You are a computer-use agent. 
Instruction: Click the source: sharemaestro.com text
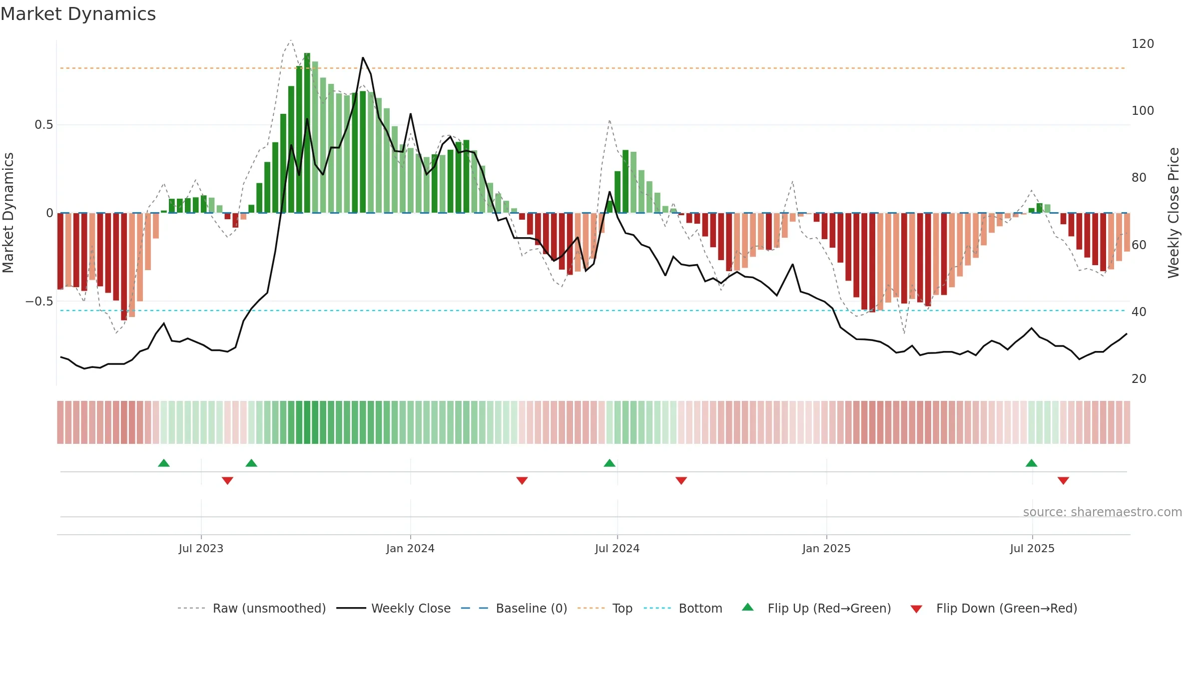point(1103,512)
